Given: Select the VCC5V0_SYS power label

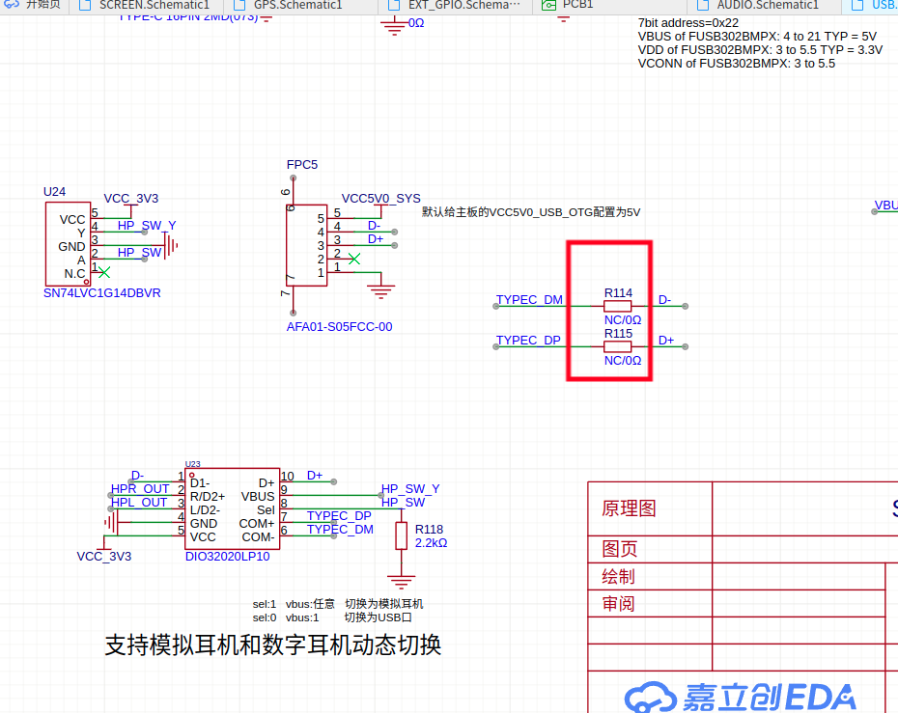Looking at the screenshot, I should (380, 199).
